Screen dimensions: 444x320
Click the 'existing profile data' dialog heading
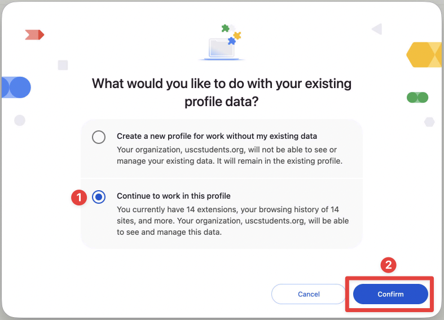coord(222,93)
